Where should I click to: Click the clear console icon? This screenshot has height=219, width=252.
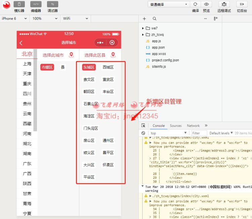point(143,133)
